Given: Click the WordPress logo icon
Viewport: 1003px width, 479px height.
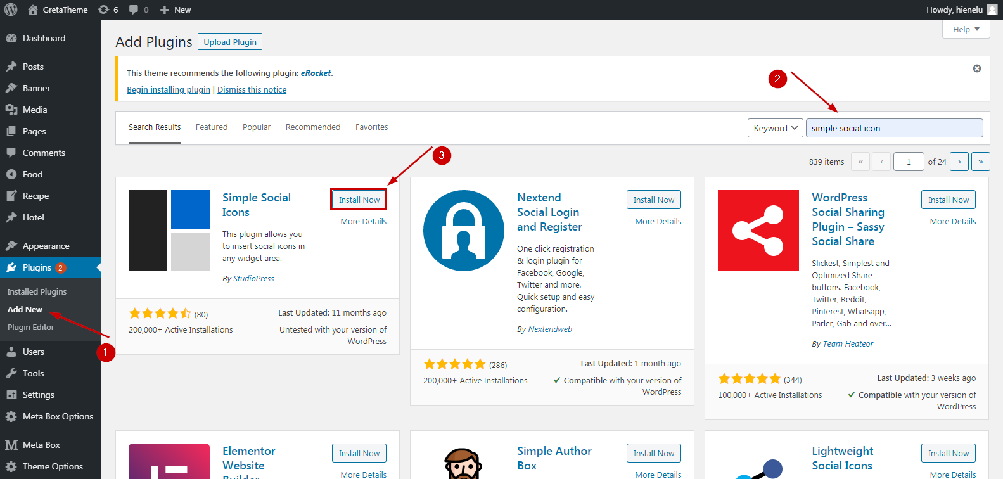Looking at the screenshot, I should coord(11,10).
